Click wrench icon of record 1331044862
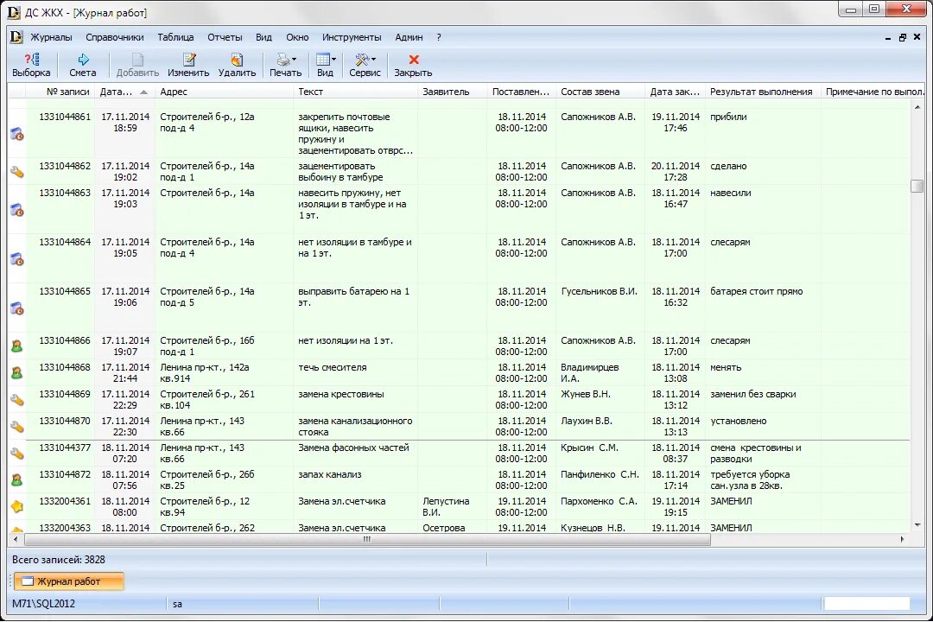Screen dimensions: 933x622 pos(17,172)
